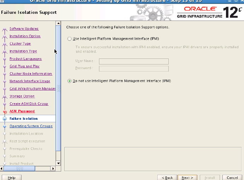The height and width of the screenshot is (180, 244).
Task: Click the greyed Prerequisite Checks step
Action: pyautogui.click(x=26, y=149)
